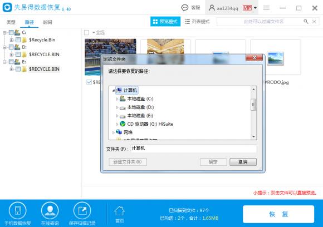
Task: Expand 本地磁盘 (C:) in dialog
Action: [x=117, y=99]
